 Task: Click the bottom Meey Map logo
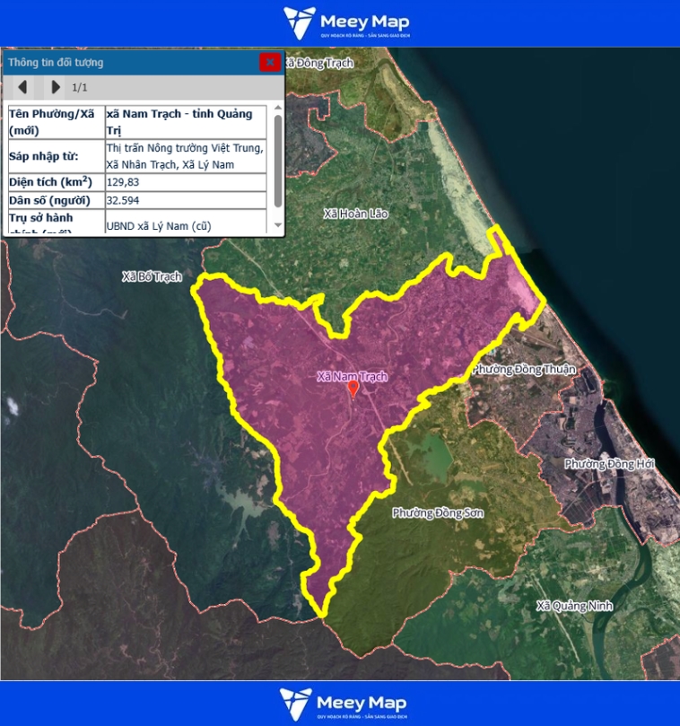tap(343, 704)
